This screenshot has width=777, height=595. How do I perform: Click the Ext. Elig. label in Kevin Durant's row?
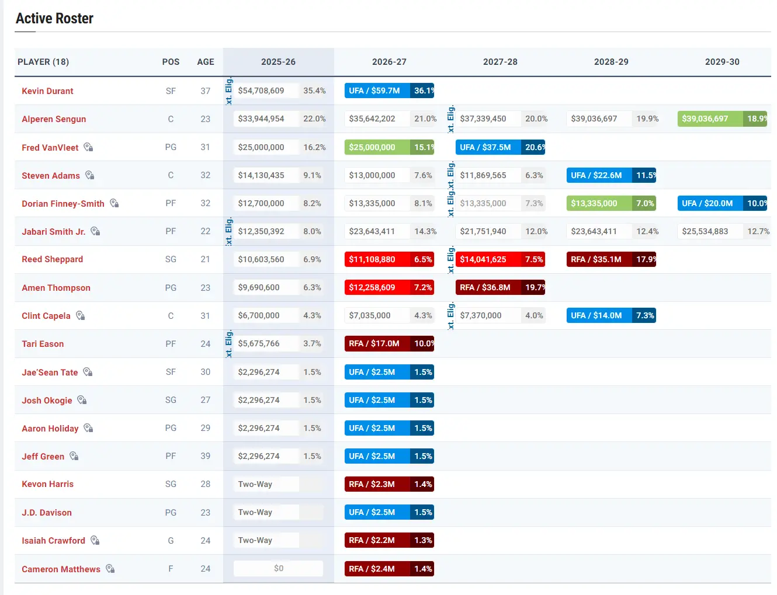click(x=229, y=91)
